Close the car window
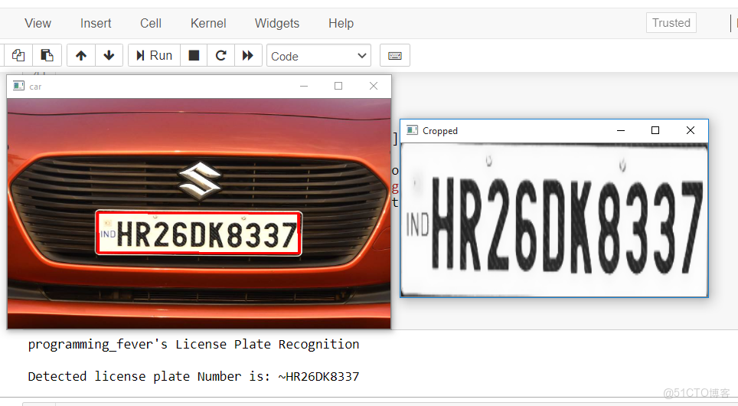The width and height of the screenshot is (738, 406). (374, 86)
